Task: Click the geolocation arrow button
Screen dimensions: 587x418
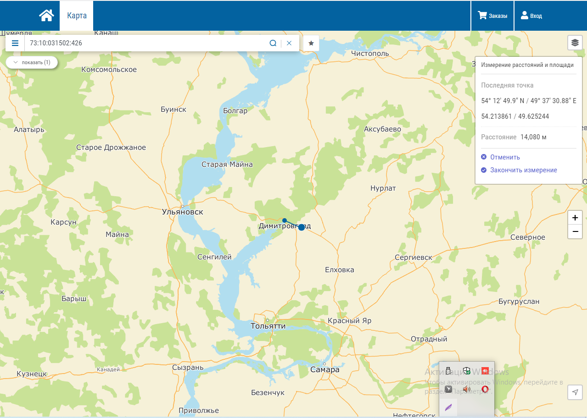Action: [x=575, y=392]
